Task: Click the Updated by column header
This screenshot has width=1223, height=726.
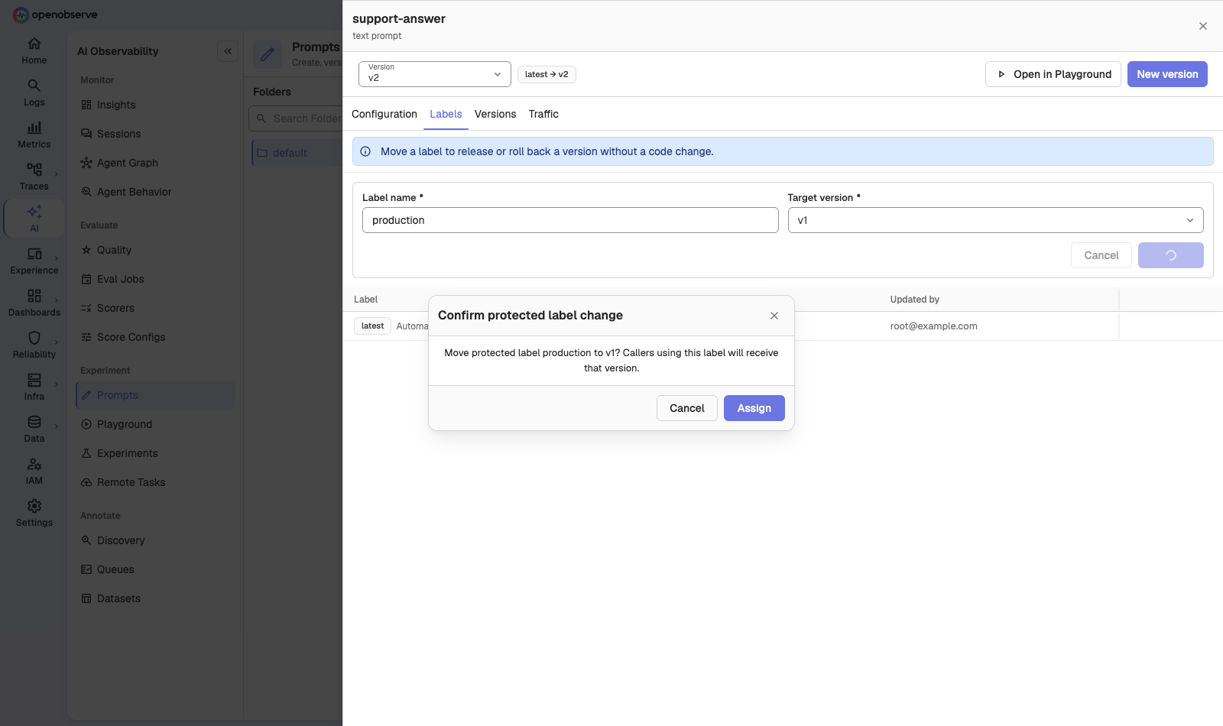Action: pos(915,300)
